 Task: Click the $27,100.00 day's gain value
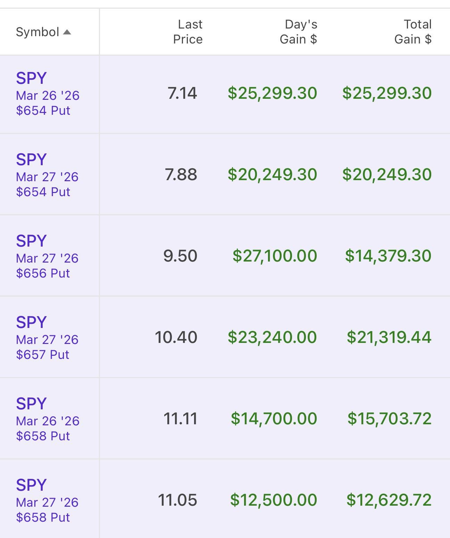point(275,256)
